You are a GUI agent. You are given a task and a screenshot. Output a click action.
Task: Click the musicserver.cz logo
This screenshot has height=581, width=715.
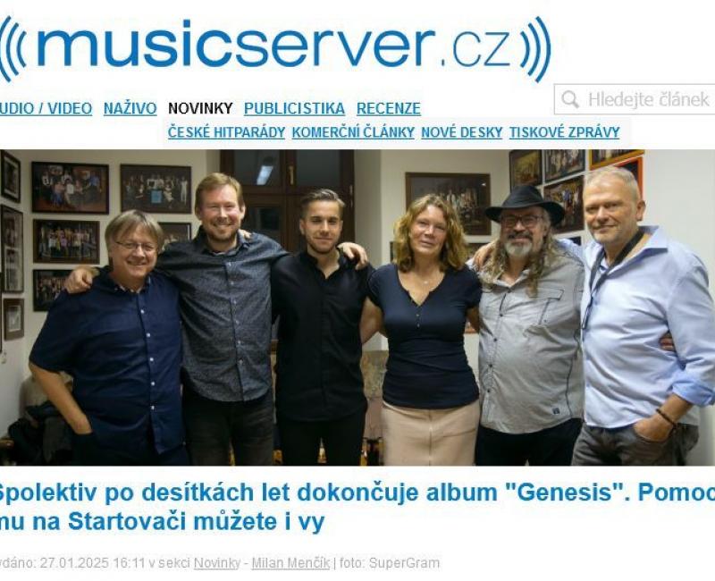click(x=275, y=49)
